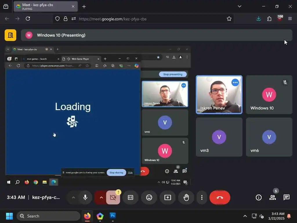Open the Firefox extensions puzzle icon
The width and height of the screenshot is (297, 223).
click(x=269, y=19)
